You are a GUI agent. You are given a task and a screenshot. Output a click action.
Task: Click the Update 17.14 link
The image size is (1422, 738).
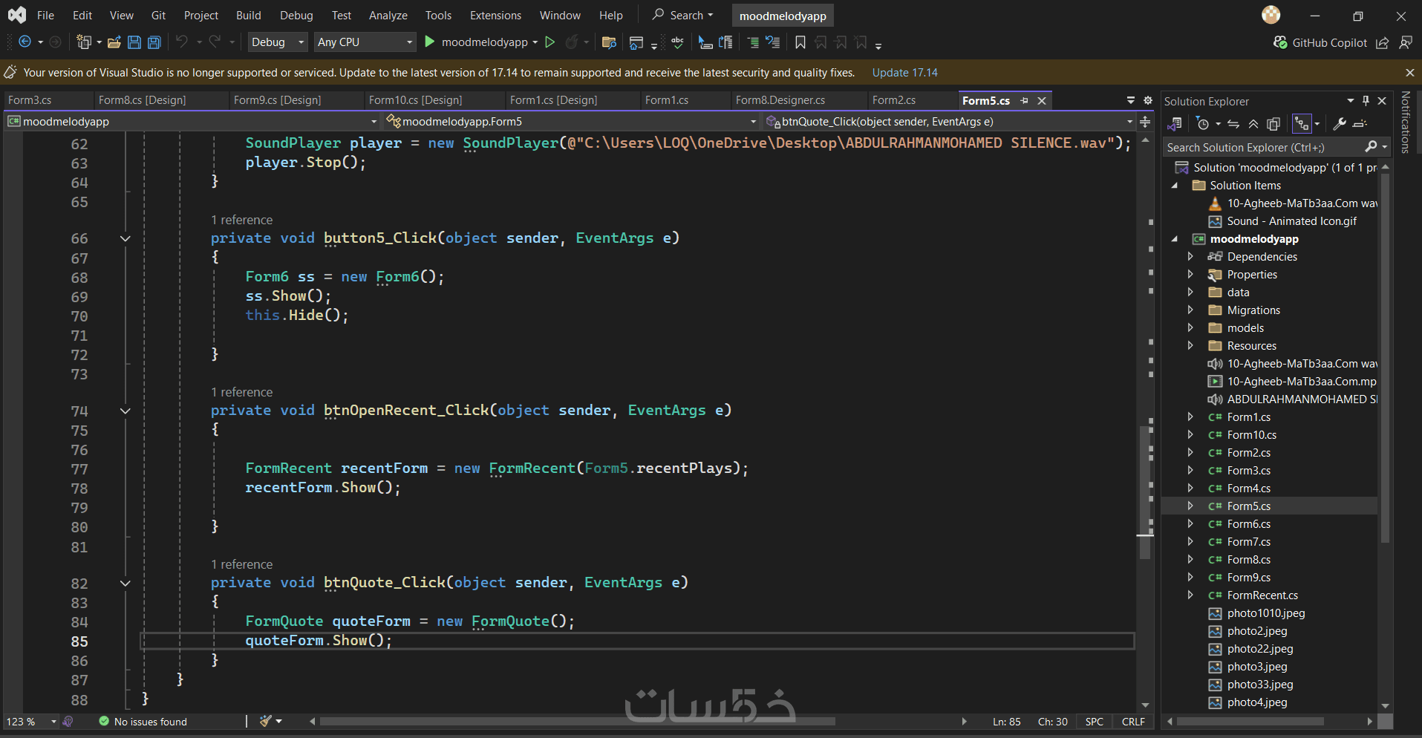click(904, 72)
